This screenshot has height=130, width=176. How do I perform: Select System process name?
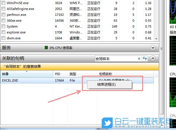[12, 27]
